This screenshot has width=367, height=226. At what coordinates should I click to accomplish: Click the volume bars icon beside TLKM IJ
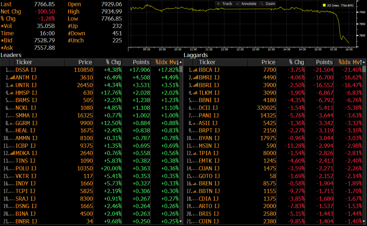coord(195,93)
